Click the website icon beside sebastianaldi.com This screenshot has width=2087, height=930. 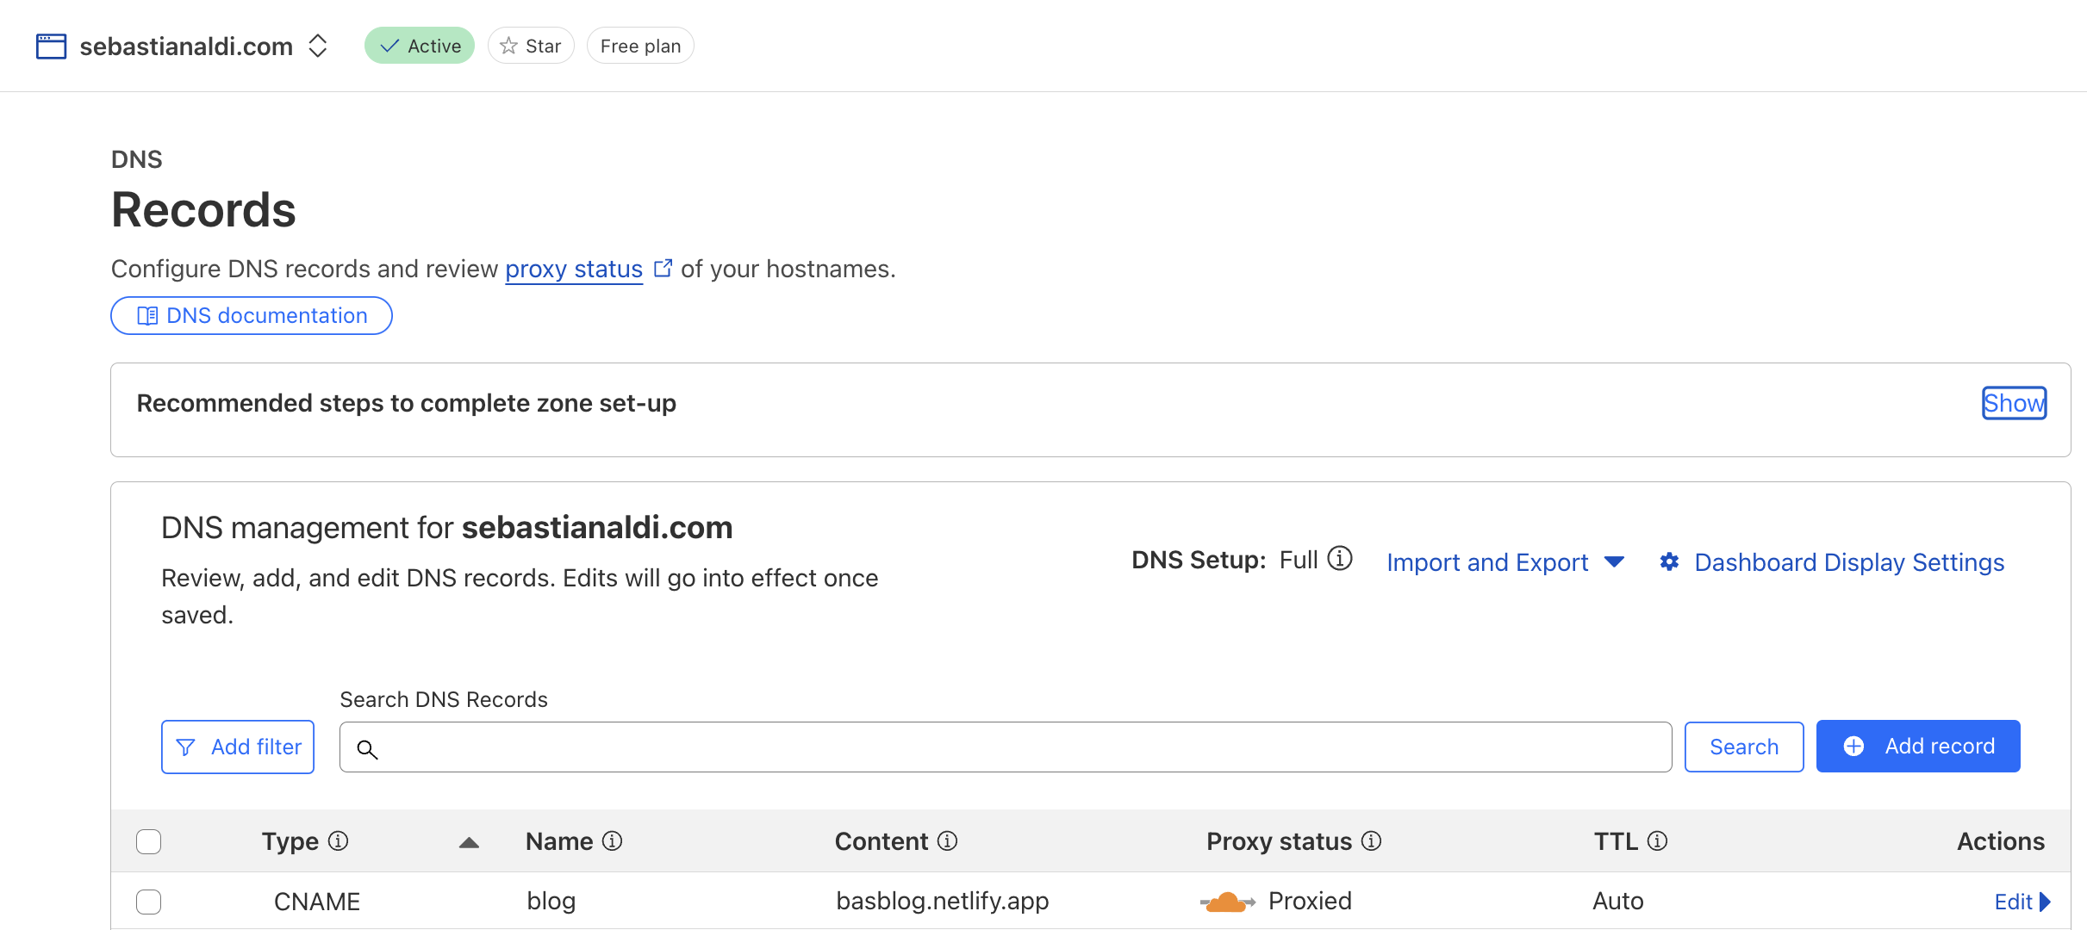[x=50, y=45]
